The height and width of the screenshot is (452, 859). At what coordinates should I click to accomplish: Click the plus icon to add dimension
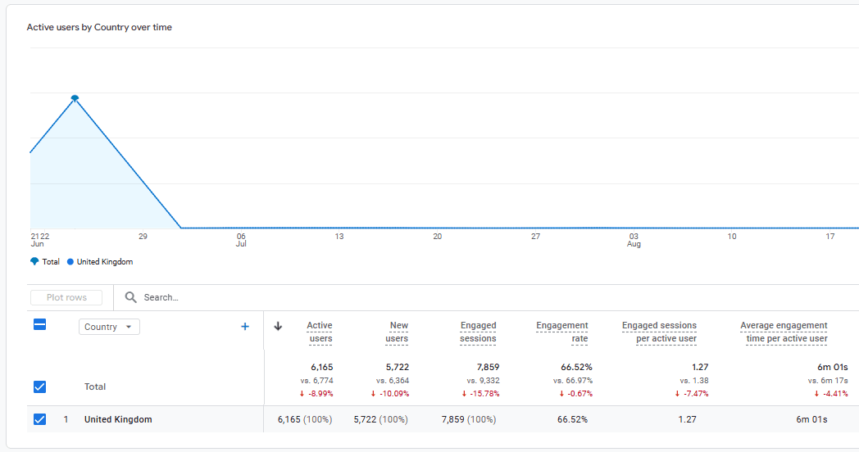(x=244, y=327)
